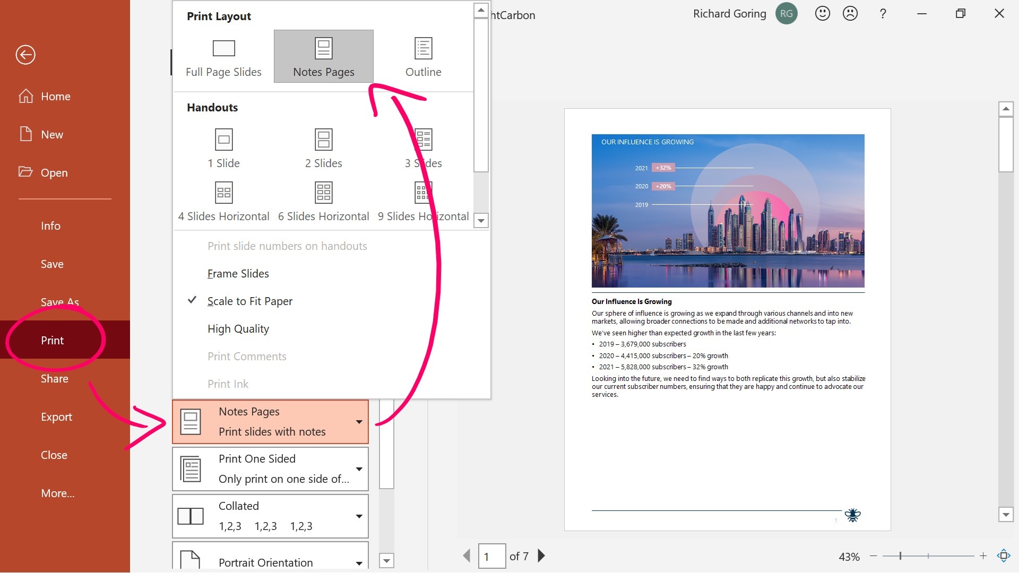Click High Quality print option
Screen dimensions: 1019x573
(238, 327)
